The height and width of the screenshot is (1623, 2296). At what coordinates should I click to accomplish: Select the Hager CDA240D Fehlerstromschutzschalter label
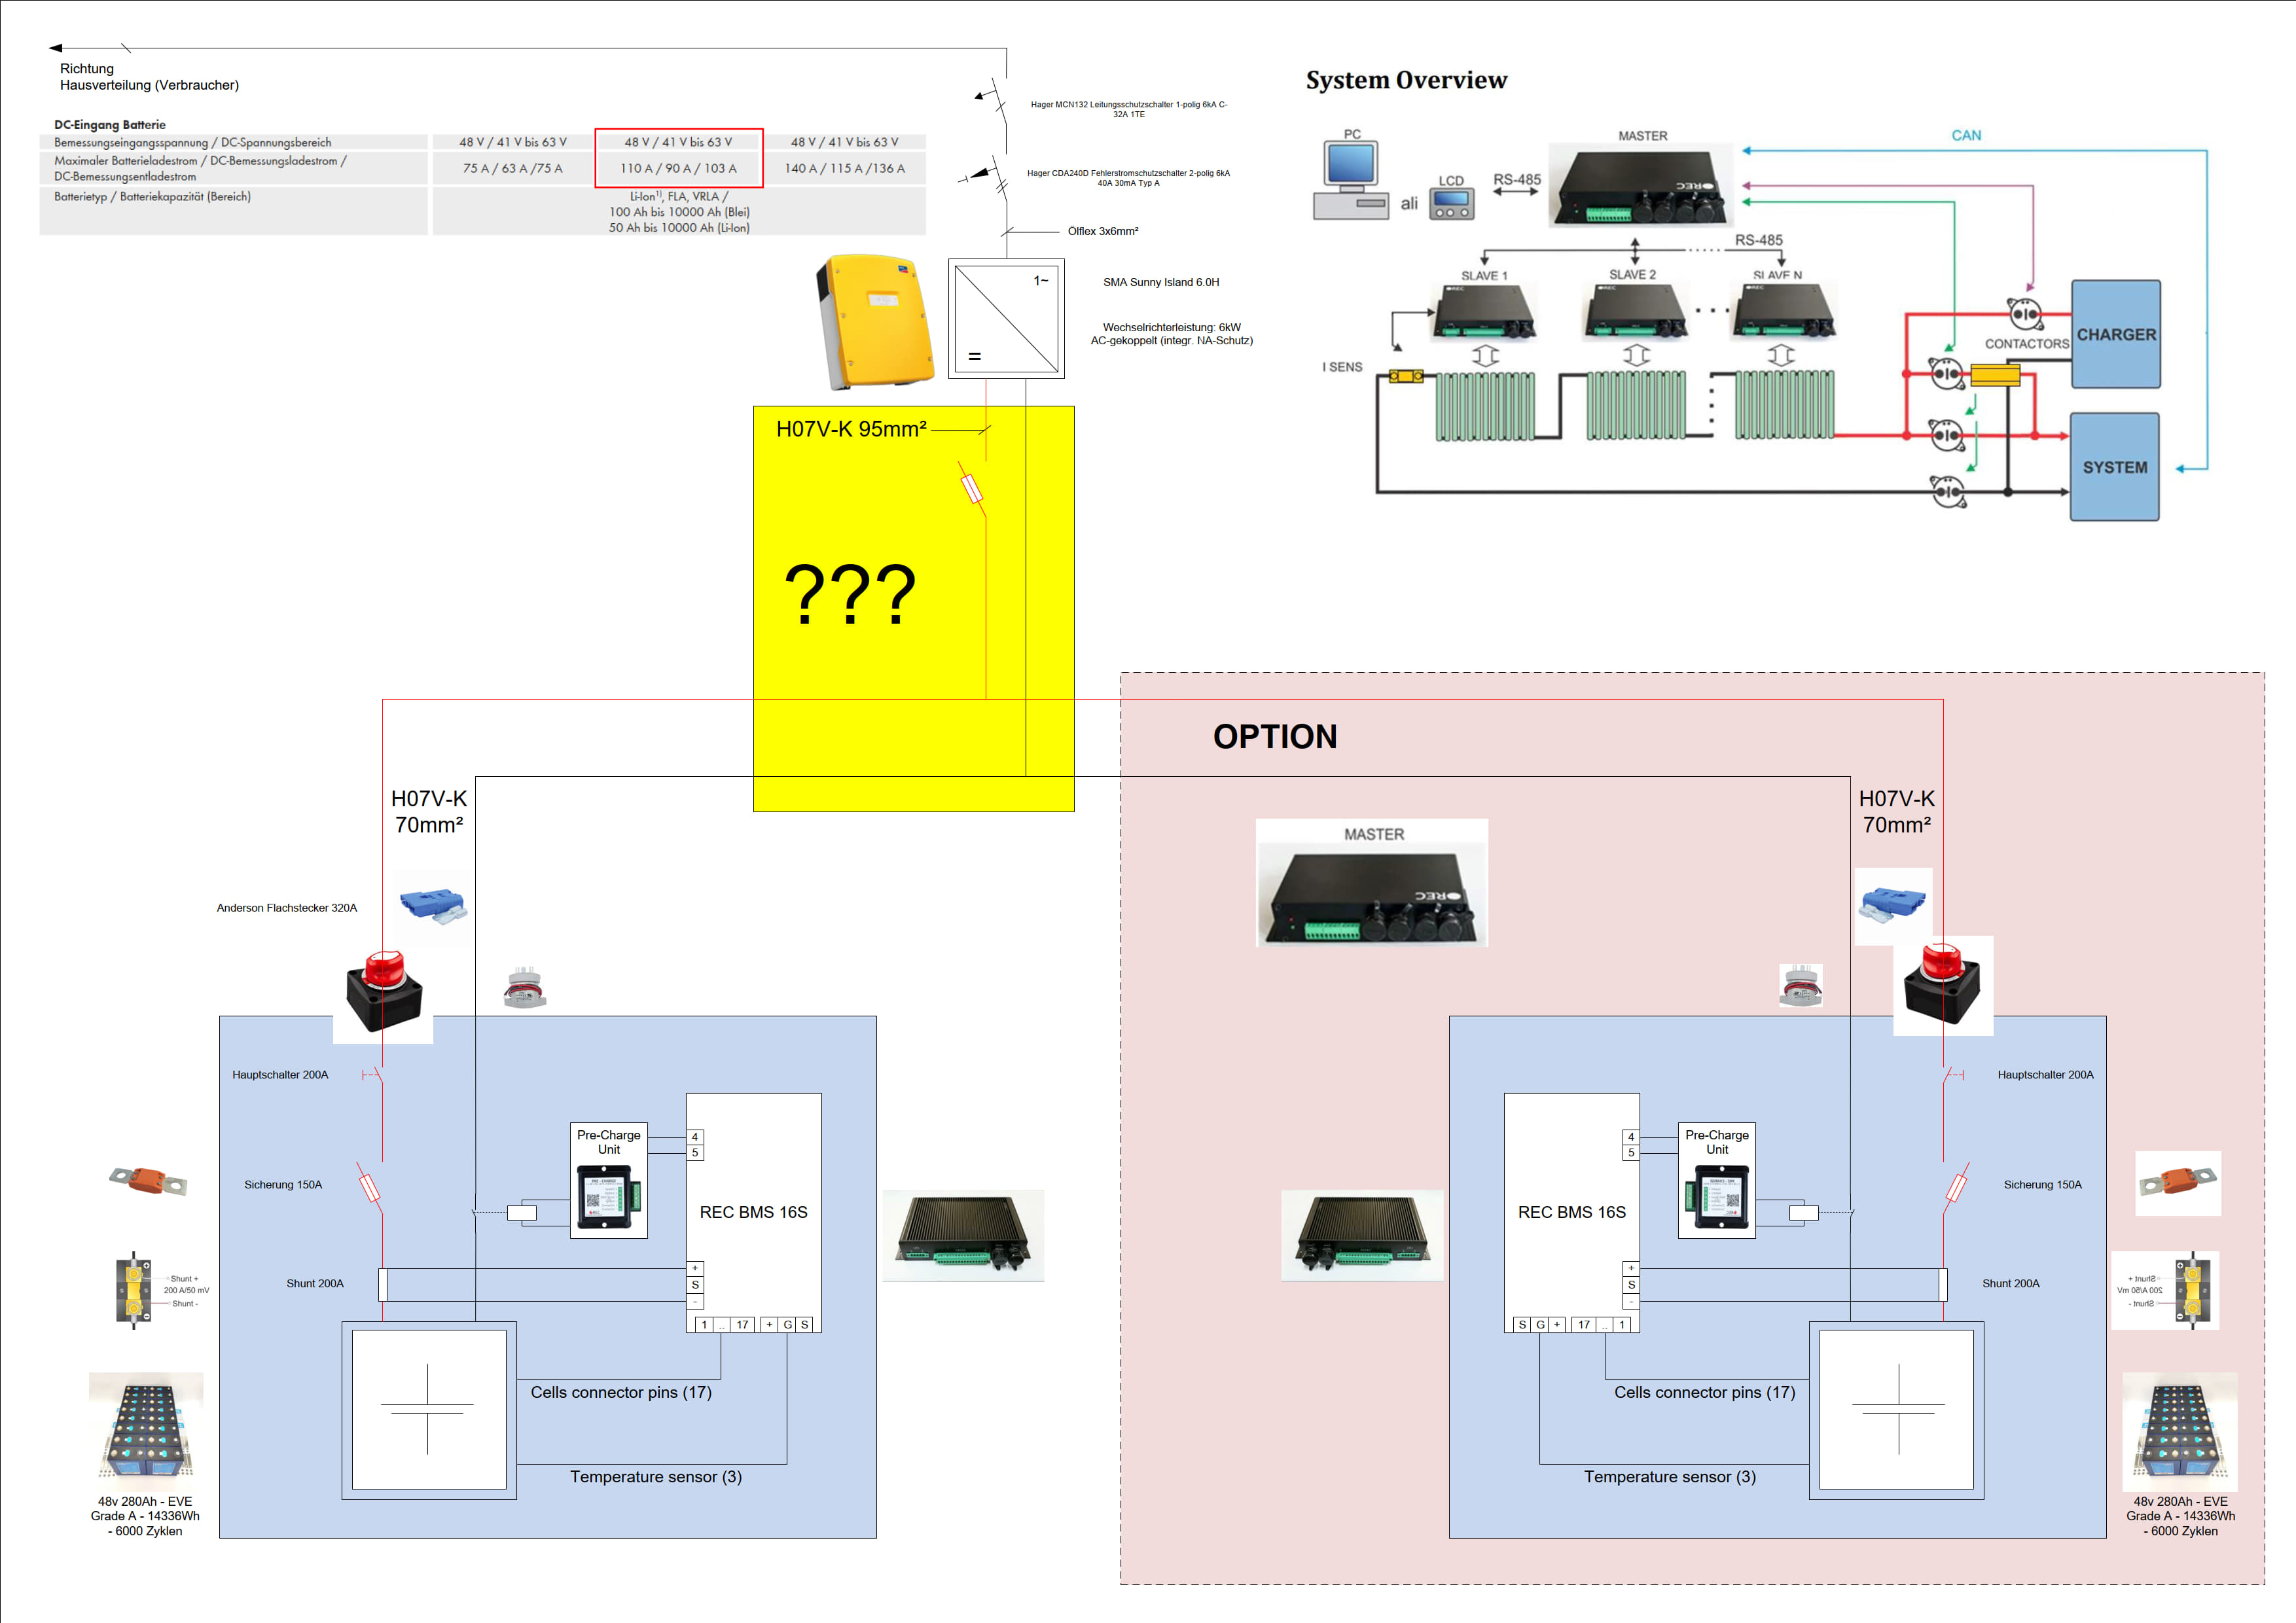[x=1128, y=178]
